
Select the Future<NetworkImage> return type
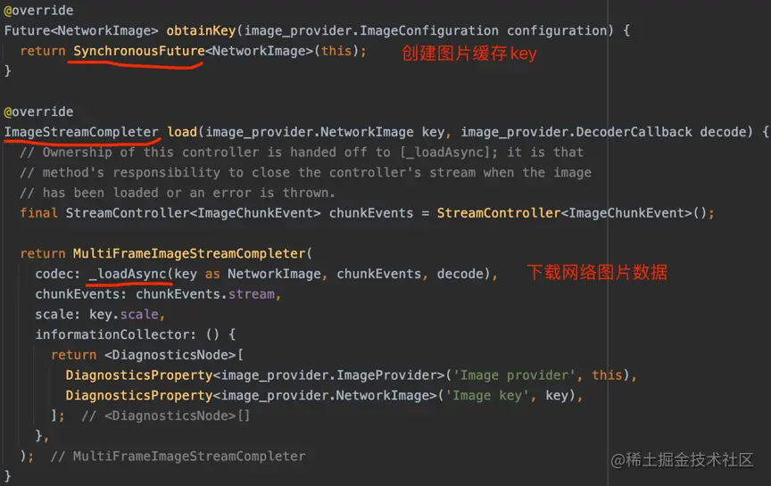pos(81,31)
